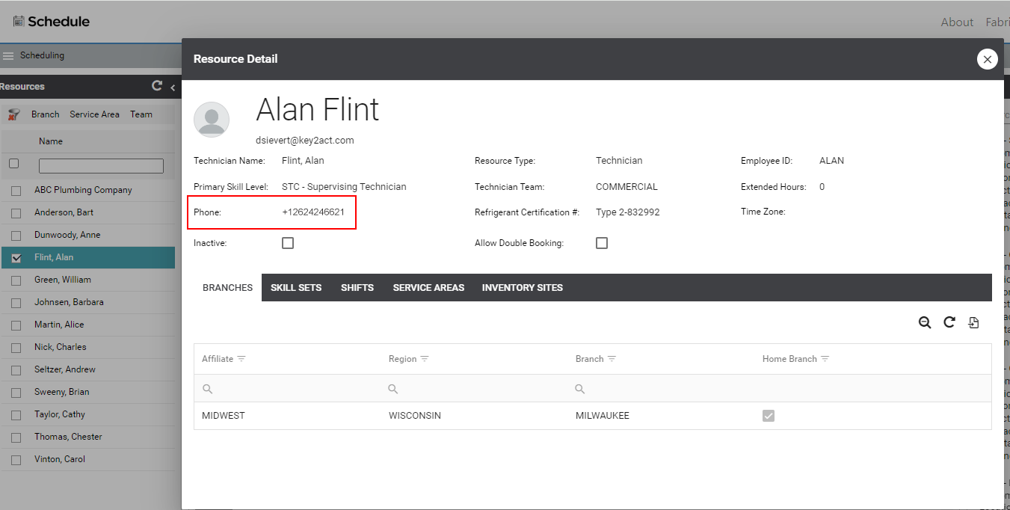The image size is (1010, 510).
Task: Toggle the Inactive checkbox
Action: 288,243
